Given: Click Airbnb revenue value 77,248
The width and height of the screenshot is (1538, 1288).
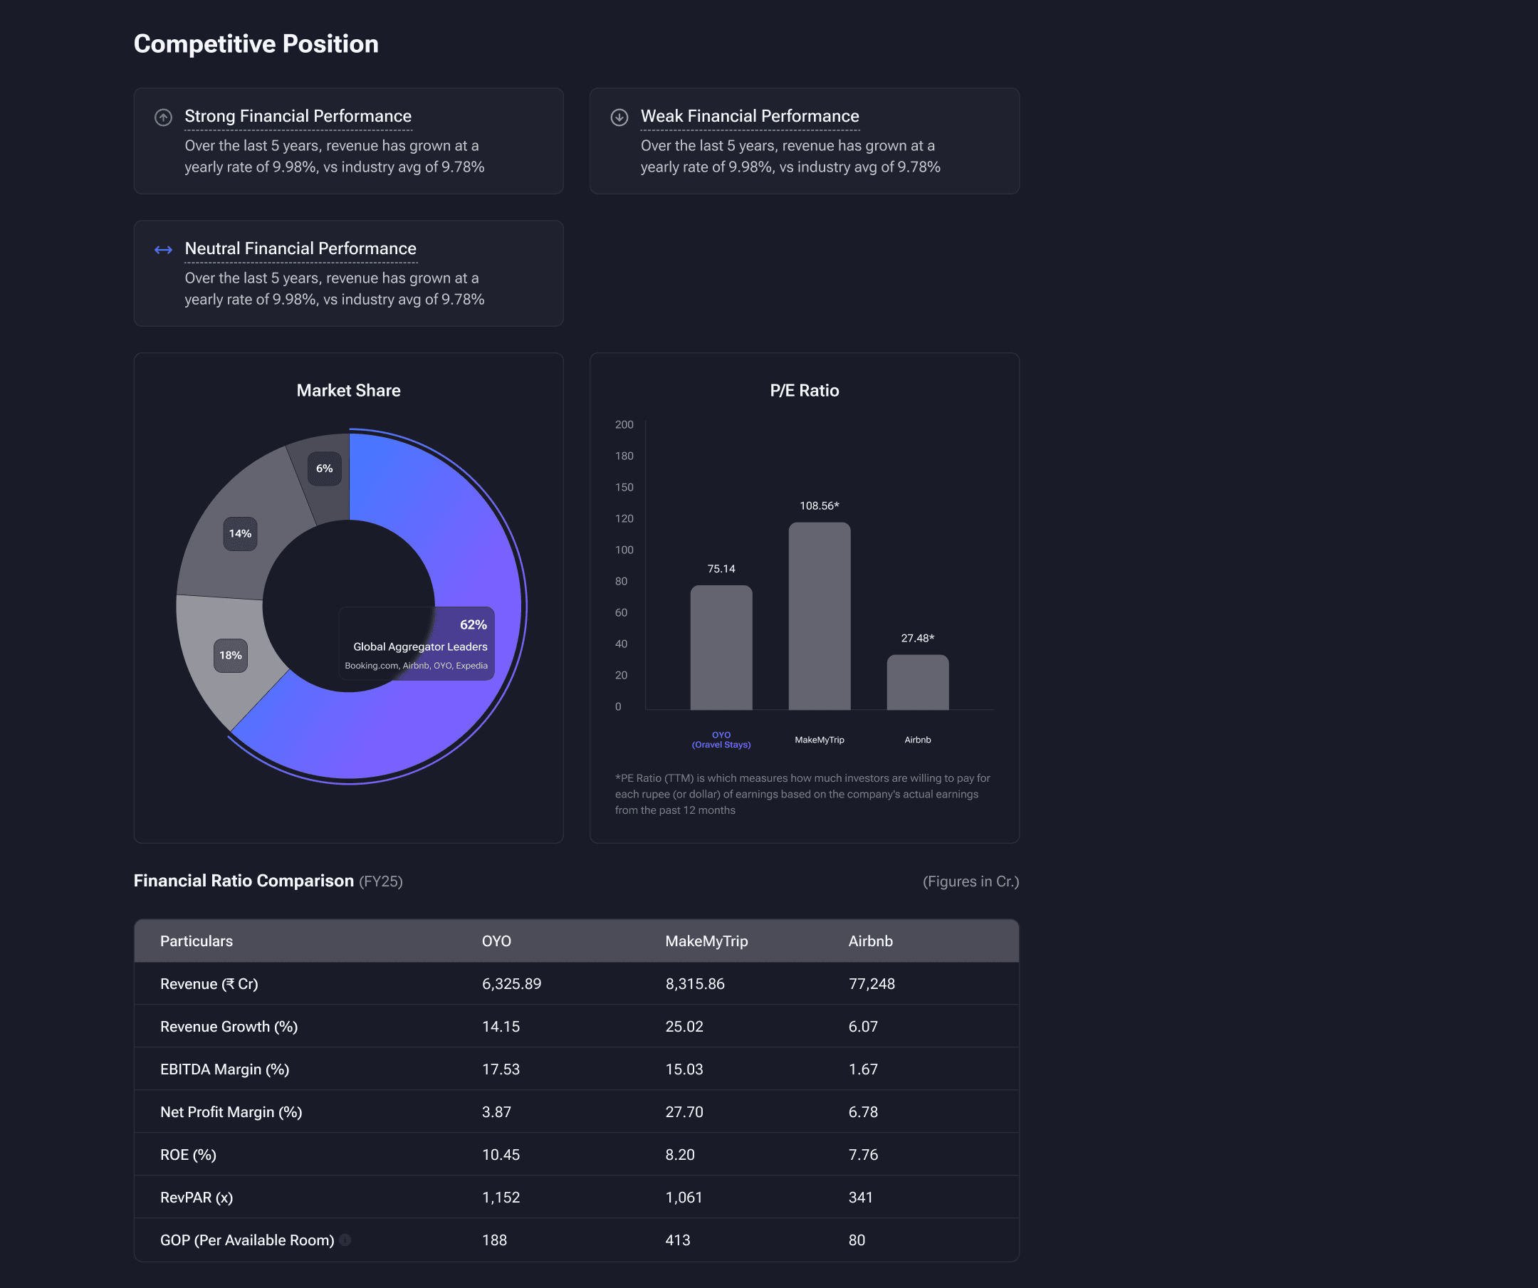Looking at the screenshot, I should coord(872,984).
